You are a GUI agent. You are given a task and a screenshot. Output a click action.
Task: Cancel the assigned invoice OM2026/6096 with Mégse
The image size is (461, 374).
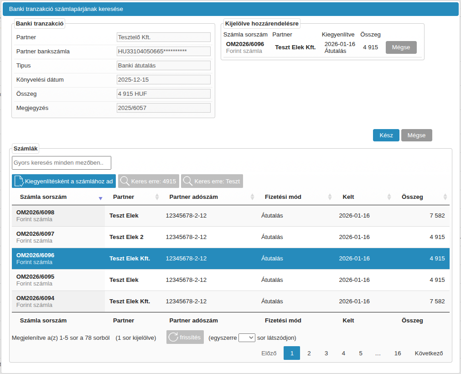(401, 47)
